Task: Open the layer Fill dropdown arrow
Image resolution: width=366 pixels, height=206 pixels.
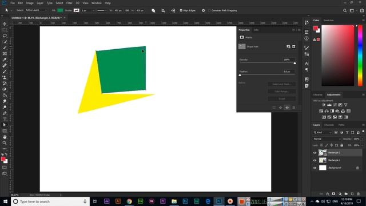Action: pos(363,145)
